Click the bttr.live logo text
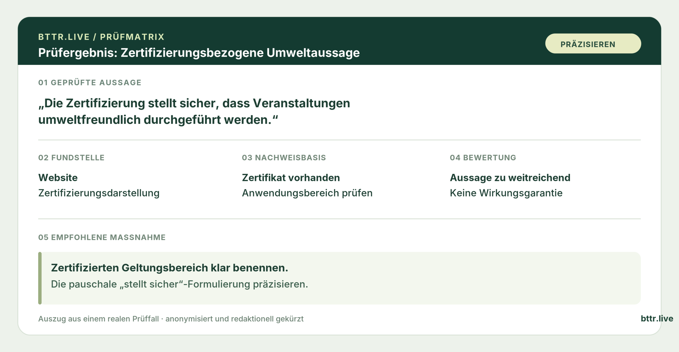Image resolution: width=679 pixels, height=352 pixels. (657, 318)
